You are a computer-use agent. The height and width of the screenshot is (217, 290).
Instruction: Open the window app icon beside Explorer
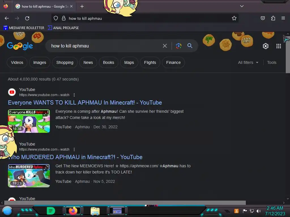click(x=117, y=211)
